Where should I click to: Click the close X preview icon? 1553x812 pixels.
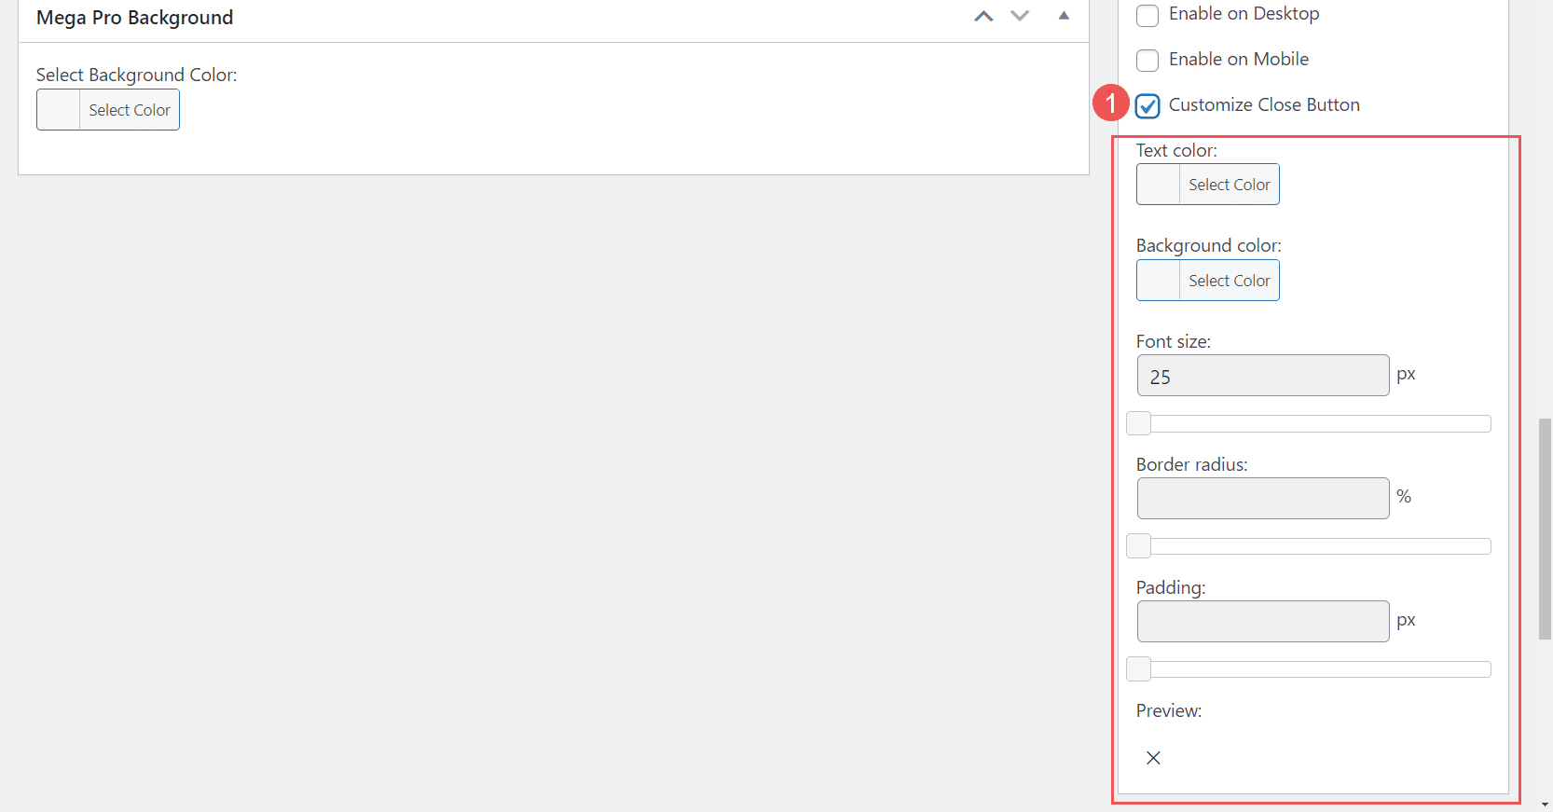[1153, 758]
